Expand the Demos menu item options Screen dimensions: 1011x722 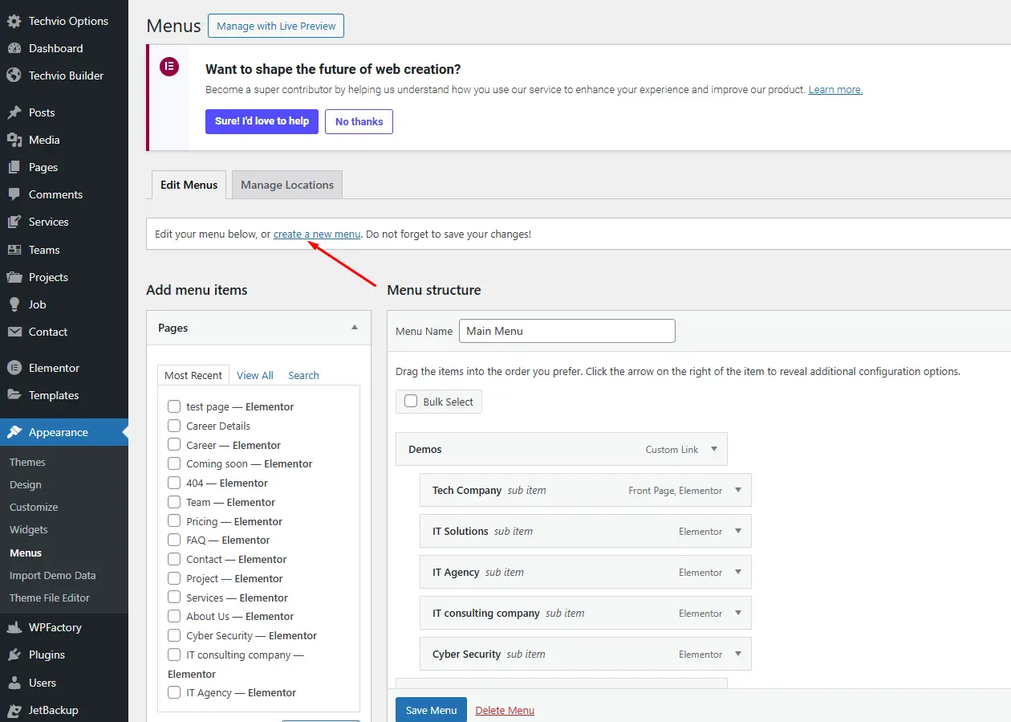pyautogui.click(x=714, y=449)
